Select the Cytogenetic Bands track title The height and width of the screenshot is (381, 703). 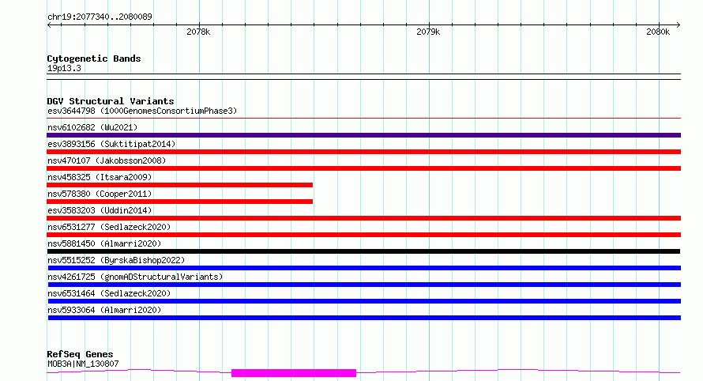[94, 58]
